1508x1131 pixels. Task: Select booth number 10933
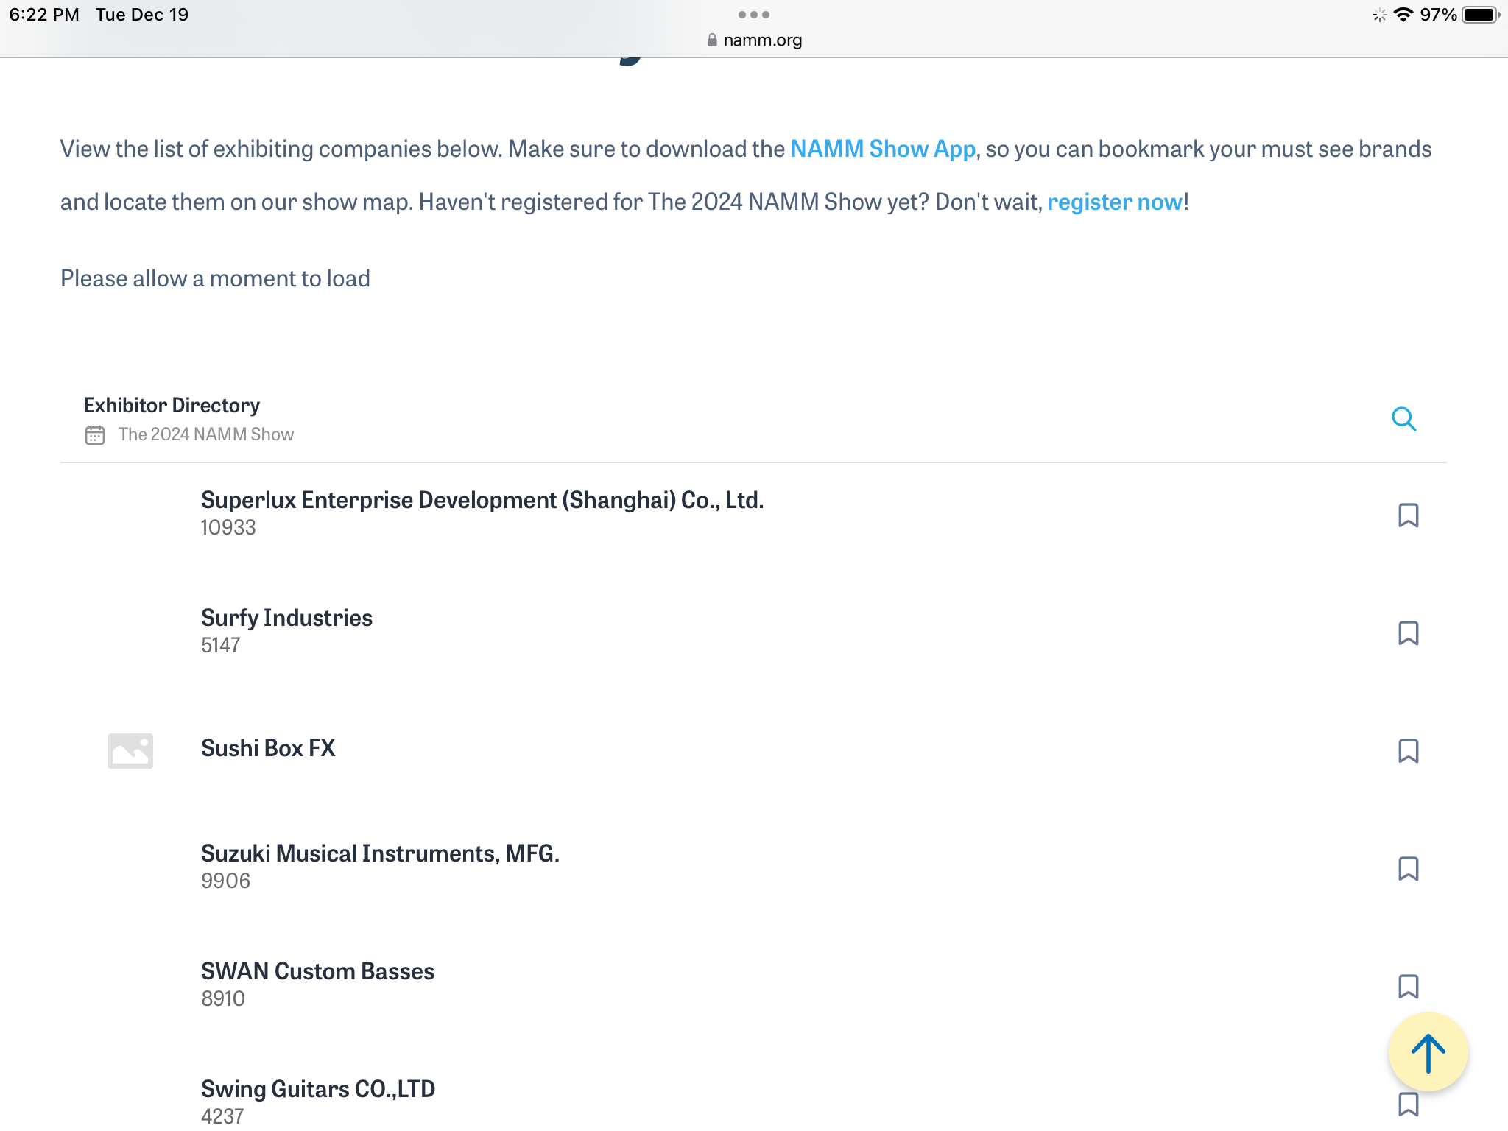(228, 527)
